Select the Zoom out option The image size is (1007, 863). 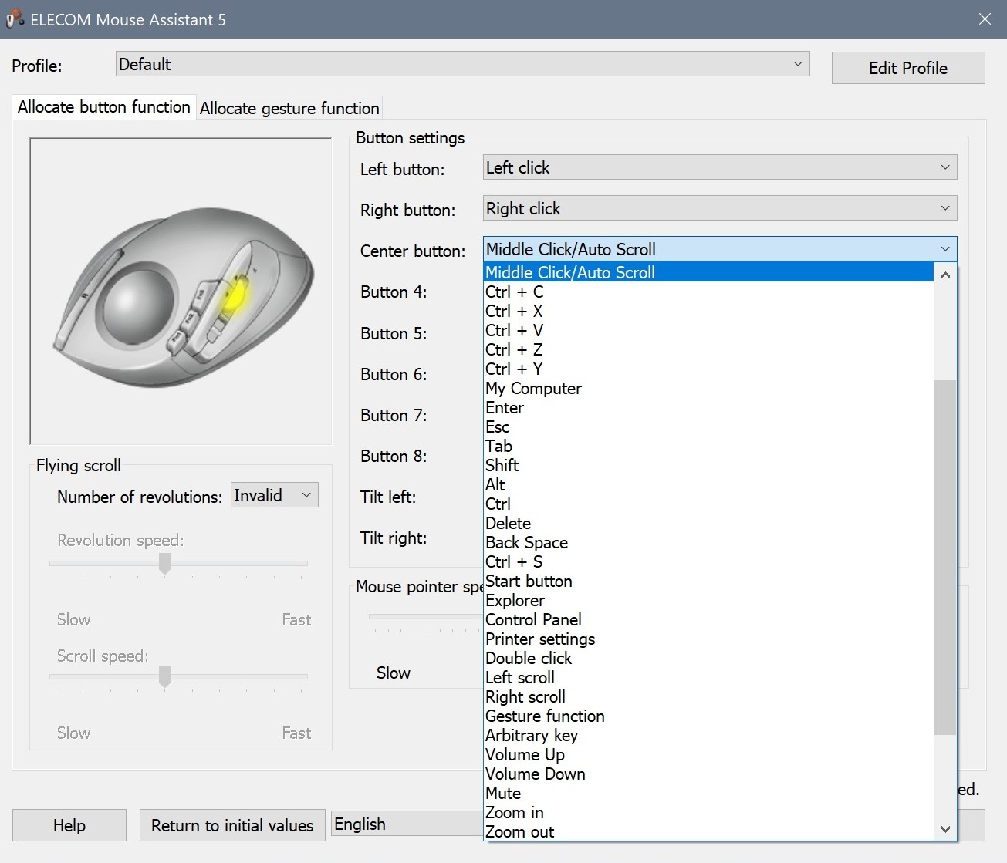708,831
